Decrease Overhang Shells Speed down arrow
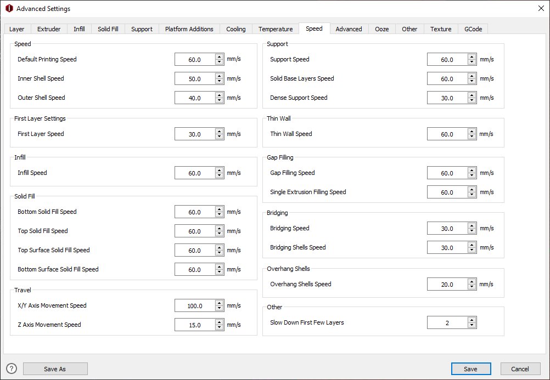 pos(472,287)
